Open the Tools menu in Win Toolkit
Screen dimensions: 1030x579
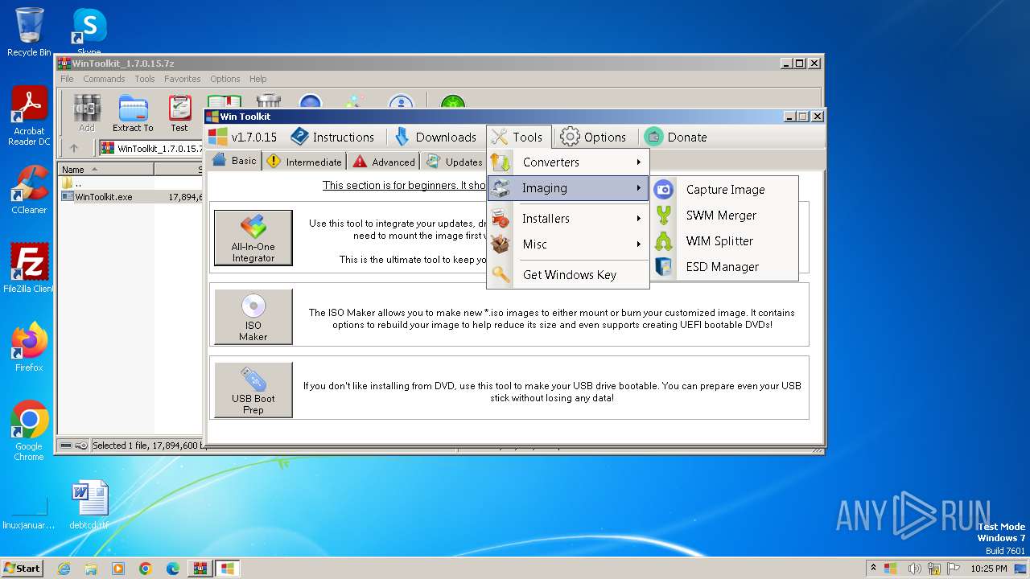point(518,137)
